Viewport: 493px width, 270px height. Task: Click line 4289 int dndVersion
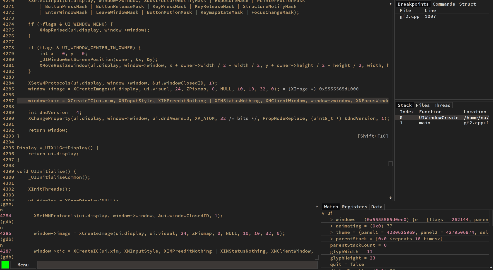tap(55, 112)
